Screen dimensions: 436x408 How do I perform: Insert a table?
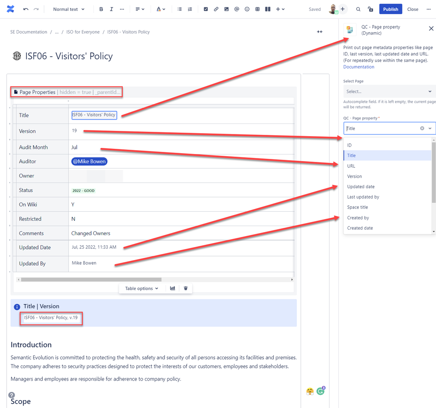pyautogui.click(x=257, y=9)
